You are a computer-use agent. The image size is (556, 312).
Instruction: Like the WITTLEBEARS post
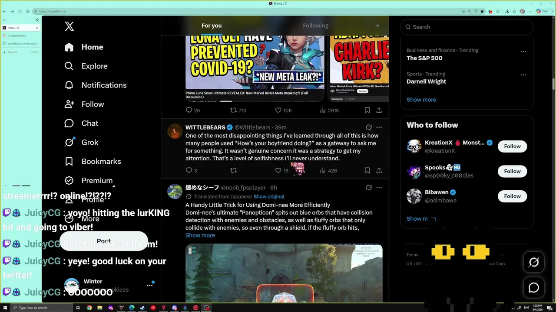pos(282,171)
